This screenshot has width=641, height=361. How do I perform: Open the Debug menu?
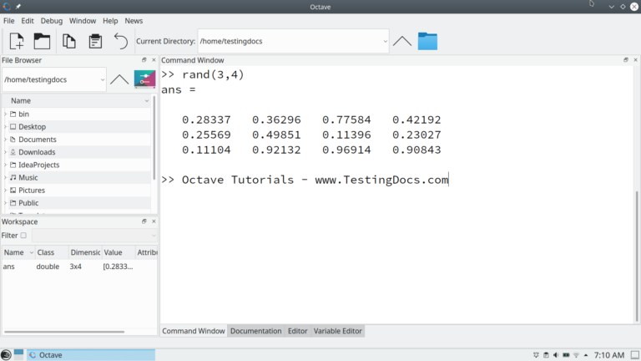pyautogui.click(x=51, y=20)
